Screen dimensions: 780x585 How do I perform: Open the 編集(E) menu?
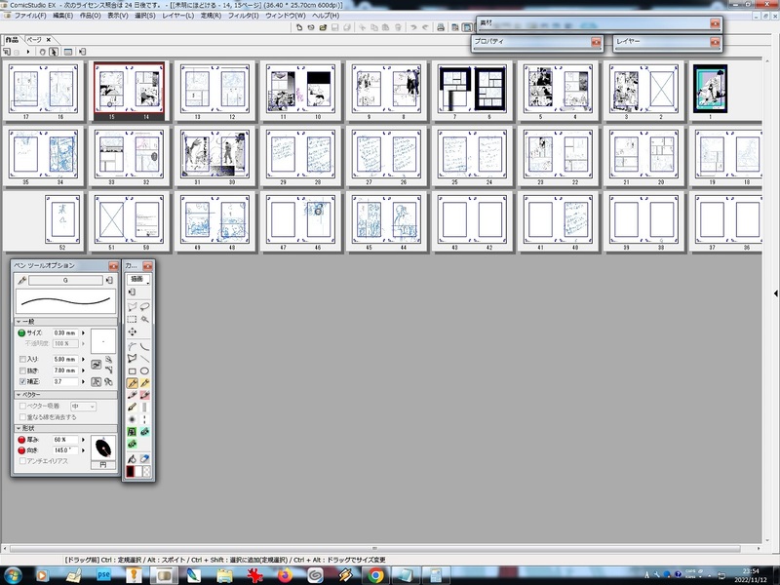coord(62,16)
